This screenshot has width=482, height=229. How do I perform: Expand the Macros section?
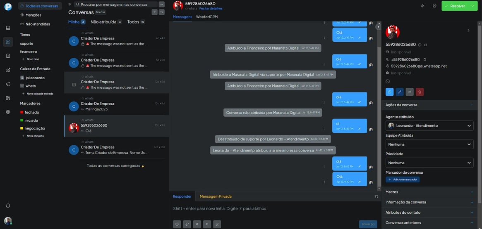coord(430,192)
